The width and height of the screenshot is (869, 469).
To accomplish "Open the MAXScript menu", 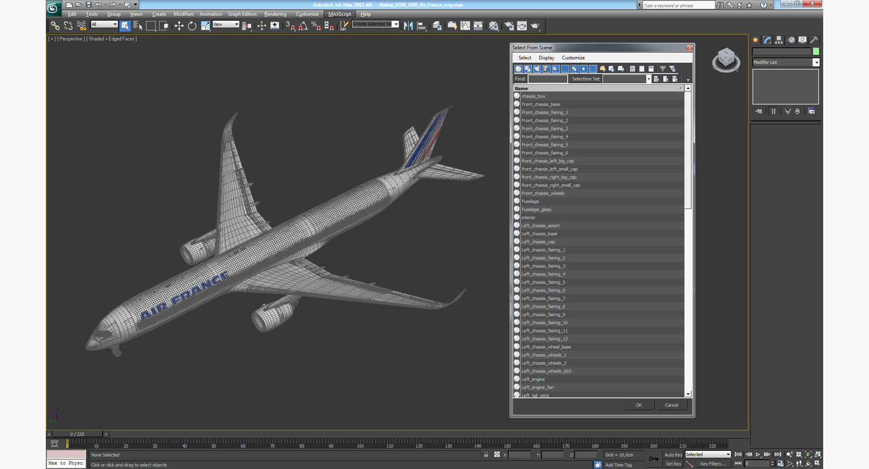I will click(339, 14).
